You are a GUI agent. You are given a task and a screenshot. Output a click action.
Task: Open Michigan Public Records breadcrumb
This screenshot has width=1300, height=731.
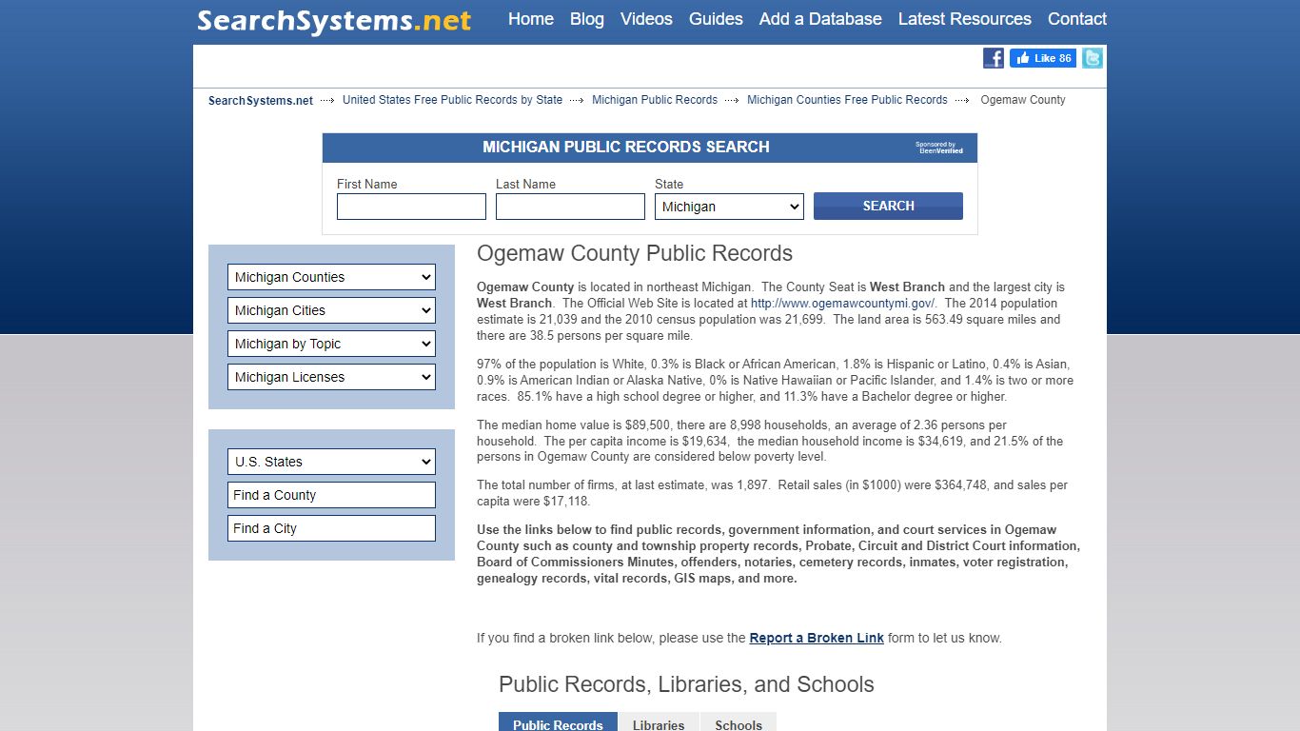[x=655, y=100]
